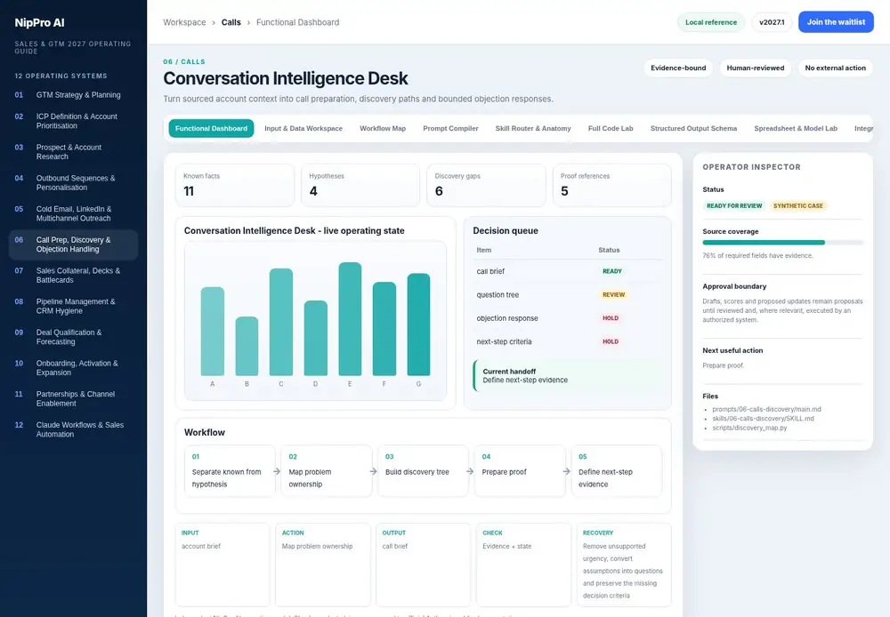
Task: Click Functional Dashboard breadcrumb text
Action: coord(297,22)
